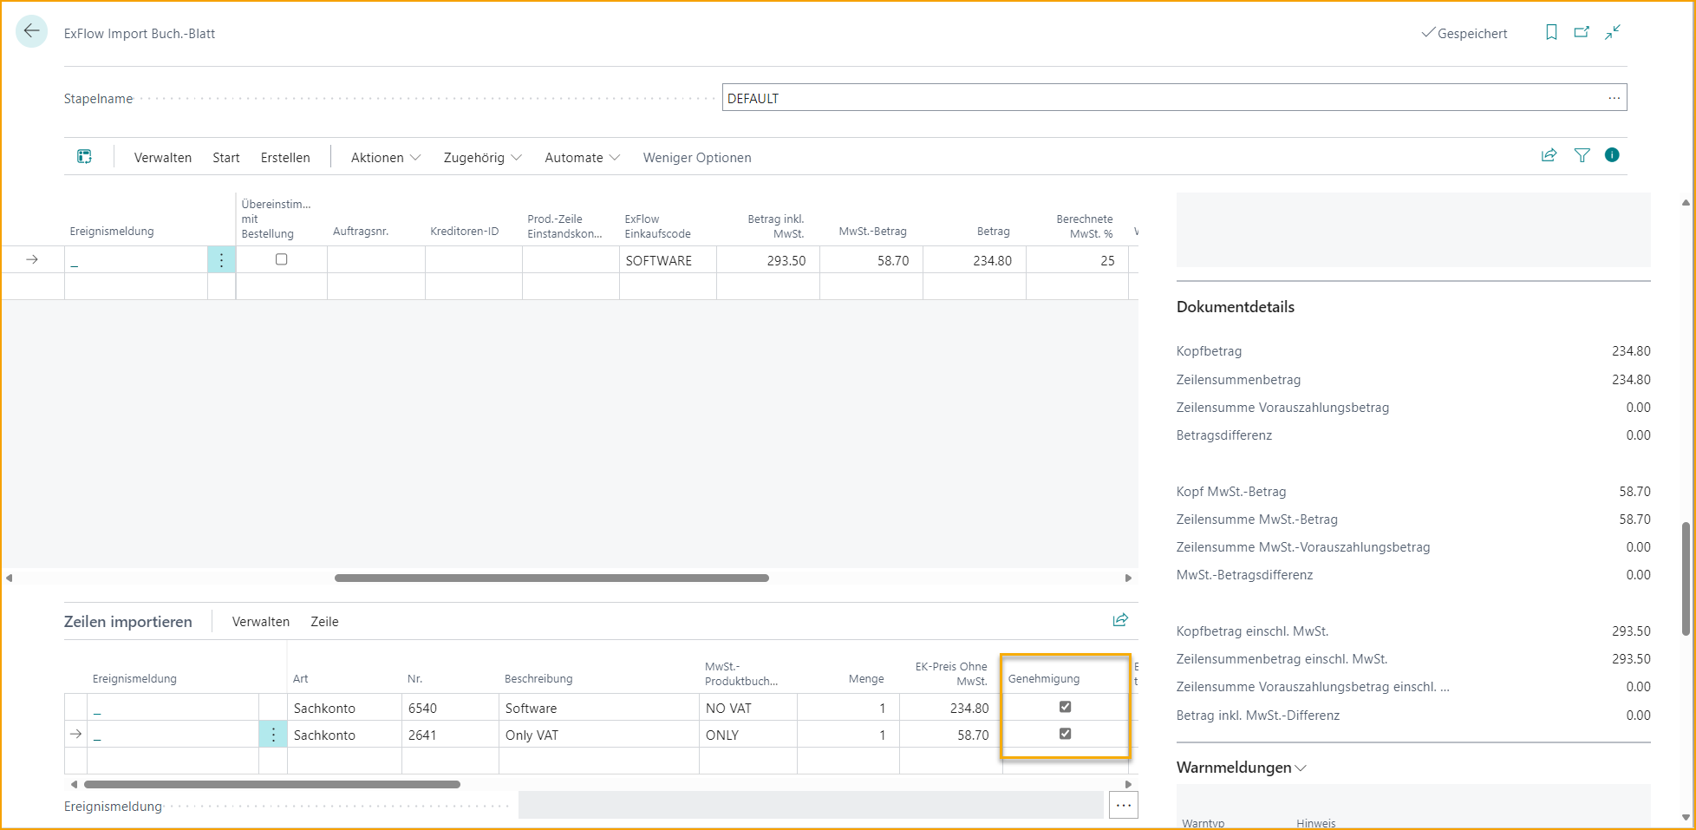This screenshot has height=830, width=1696.
Task: Click Kopfbetrag value 234.80 in FactBox
Action: tap(1631, 351)
